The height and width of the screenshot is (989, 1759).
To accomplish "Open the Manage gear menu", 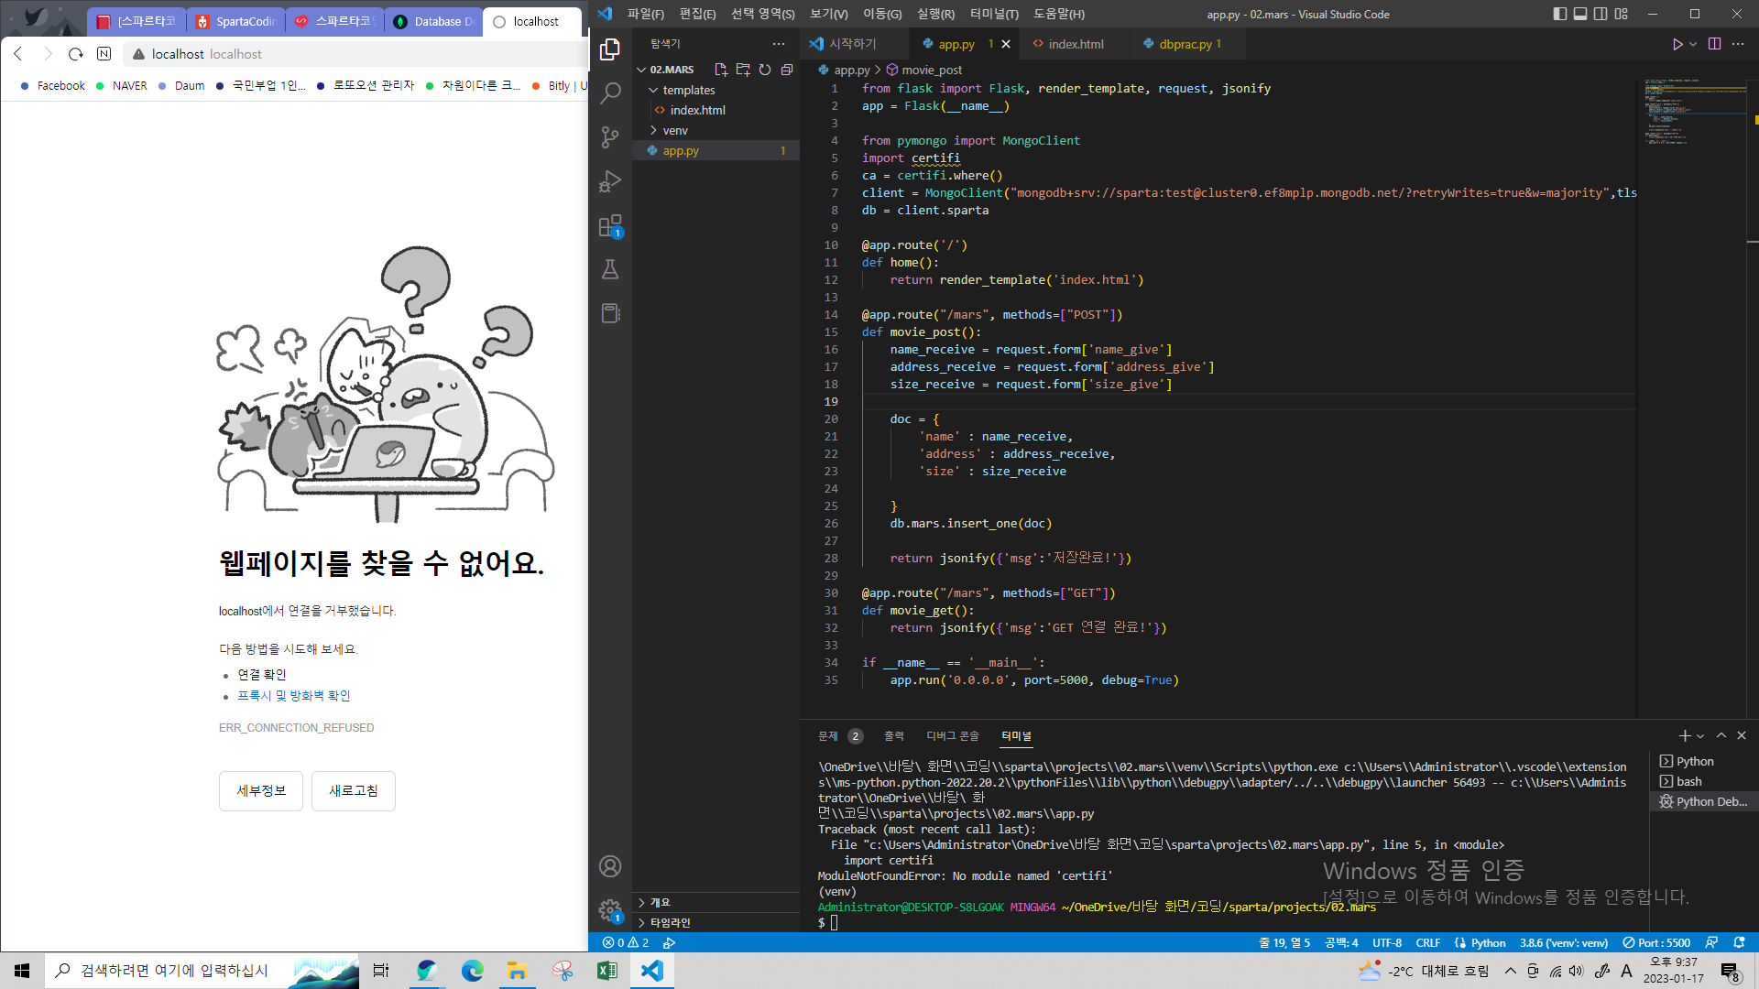I will tap(610, 910).
